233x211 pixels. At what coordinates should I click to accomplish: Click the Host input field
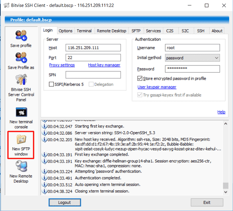click(93, 48)
